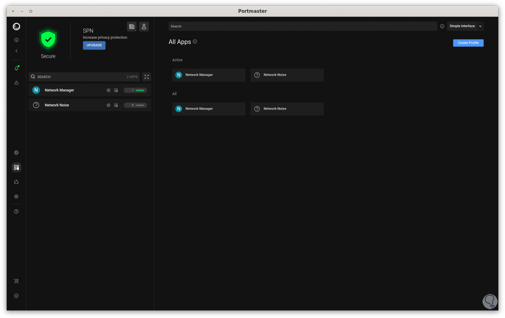The image size is (505, 318).
Task: Click the "SPN" heading
Action: tap(88, 31)
